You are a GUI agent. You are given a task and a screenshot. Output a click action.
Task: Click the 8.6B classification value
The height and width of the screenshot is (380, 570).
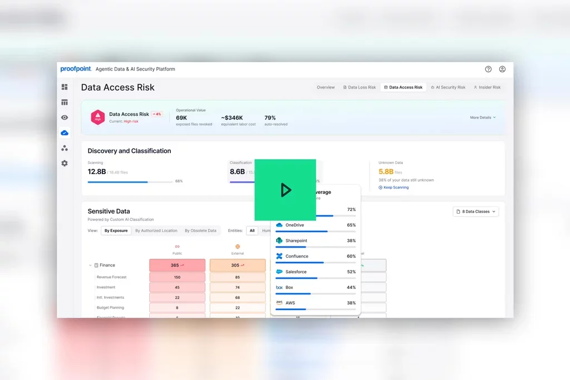(x=237, y=171)
